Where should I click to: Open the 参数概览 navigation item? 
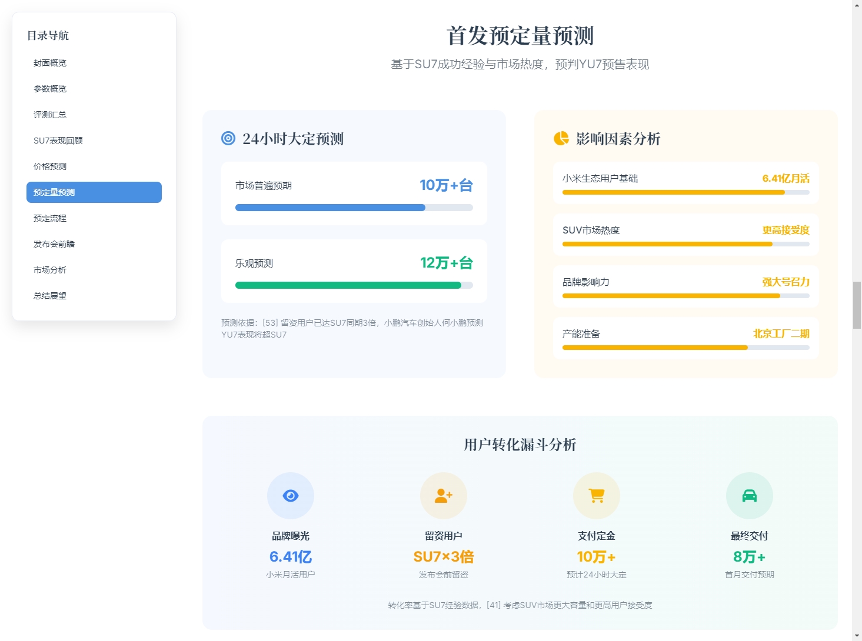tap(94, 89)
